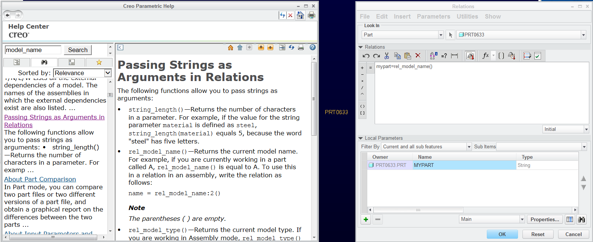Insert parentheses from relations sidebar

362,106
